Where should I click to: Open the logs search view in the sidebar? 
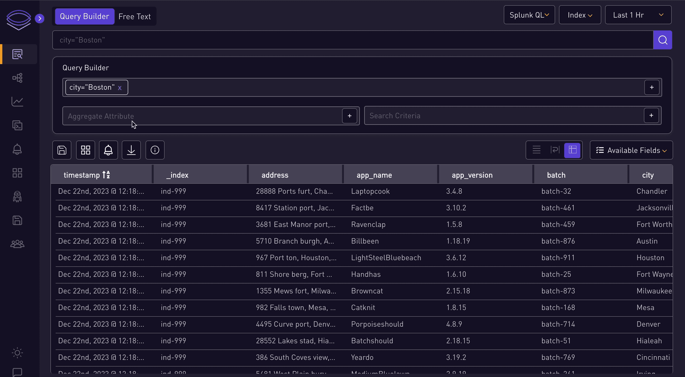17,54
